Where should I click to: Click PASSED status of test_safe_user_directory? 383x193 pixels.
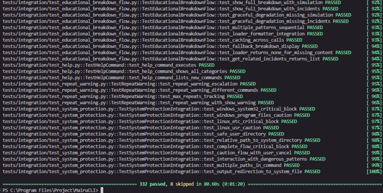pyautogui.click(x=276, y=134)
